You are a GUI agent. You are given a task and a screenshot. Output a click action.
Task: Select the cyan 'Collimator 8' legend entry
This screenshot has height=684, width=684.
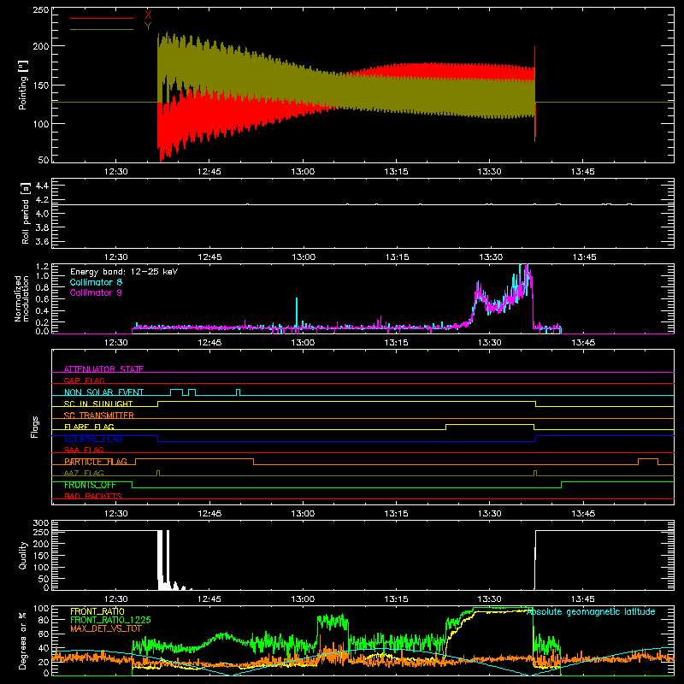96,282
